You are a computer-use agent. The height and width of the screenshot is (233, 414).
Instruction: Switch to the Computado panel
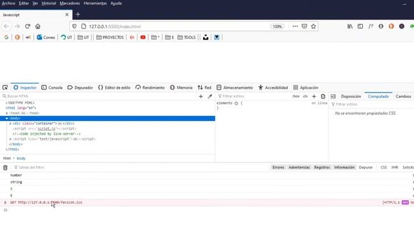click(x=378, y=96)
